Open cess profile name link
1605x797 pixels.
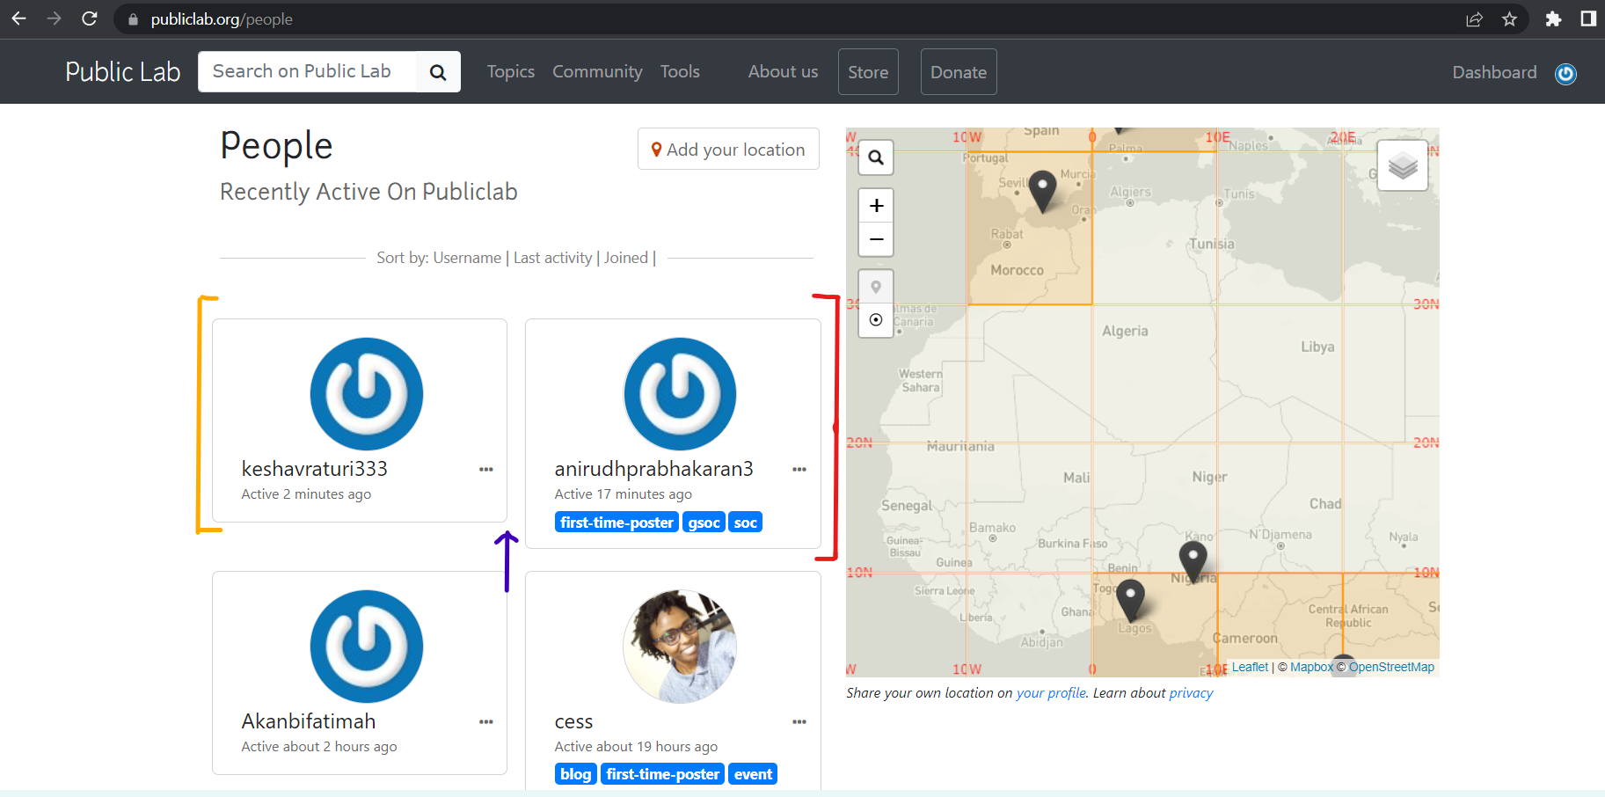tap(573, 722)
